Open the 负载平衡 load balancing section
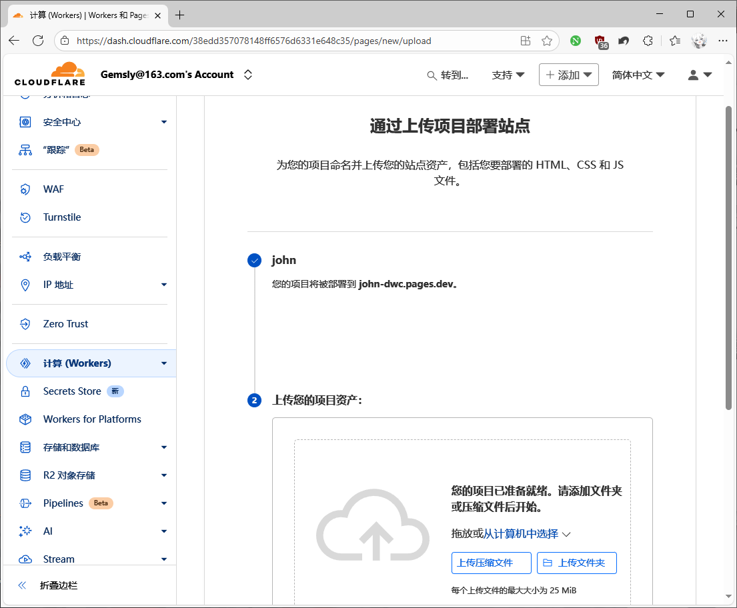Image resolution: width=737 pixels, height=608 pixels. [63, 256]
